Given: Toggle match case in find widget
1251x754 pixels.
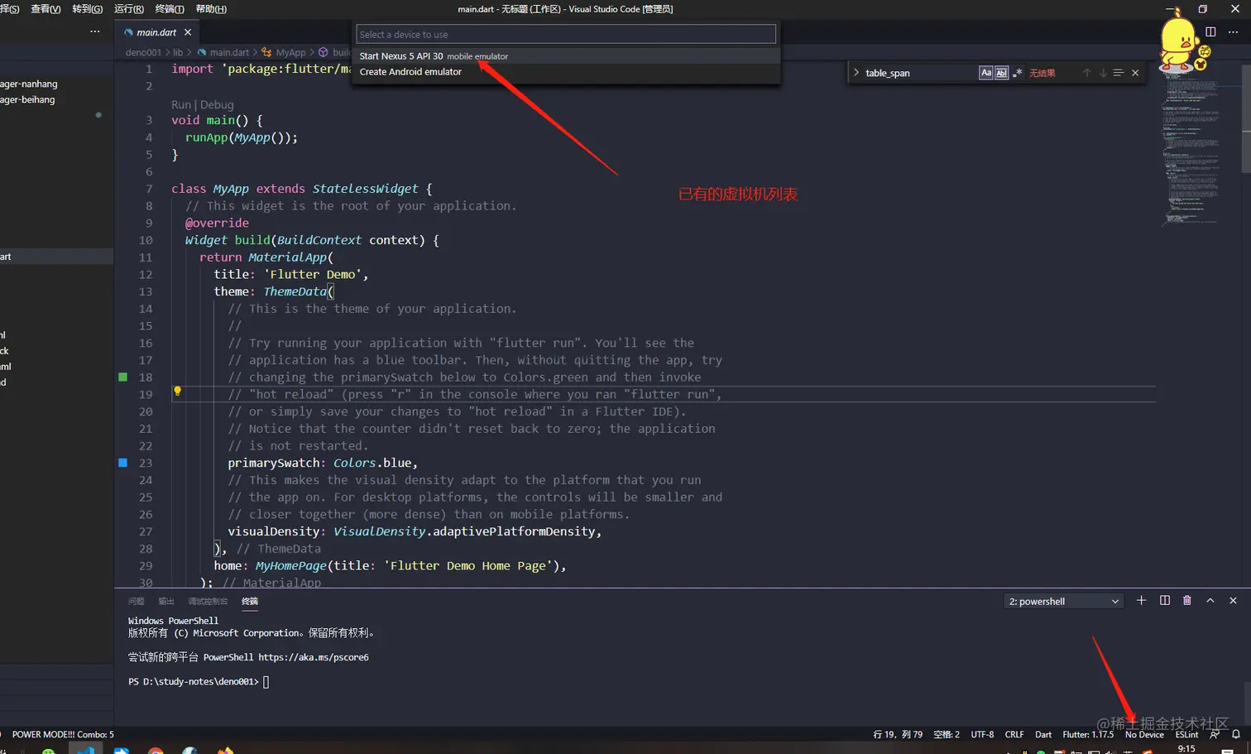Looking at the screenshot, I should click(985, 73).
